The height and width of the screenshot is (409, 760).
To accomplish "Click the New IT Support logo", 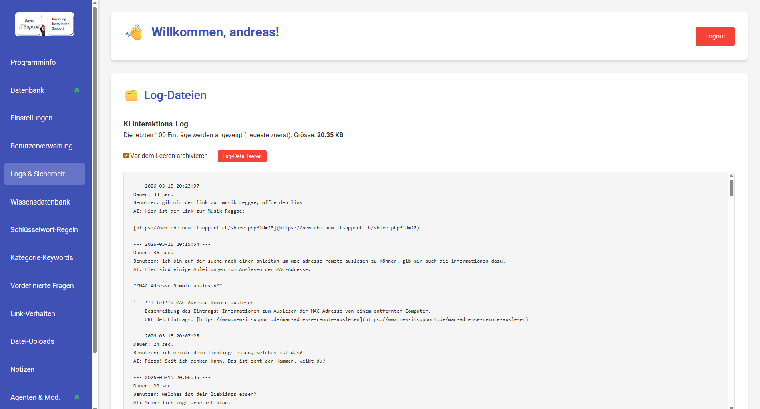I will 44,24.
